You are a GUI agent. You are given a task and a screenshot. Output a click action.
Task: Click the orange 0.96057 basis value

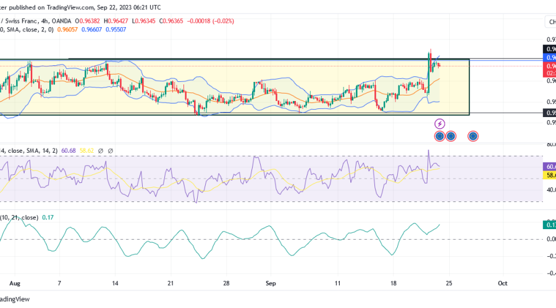(x=67, y=30)
